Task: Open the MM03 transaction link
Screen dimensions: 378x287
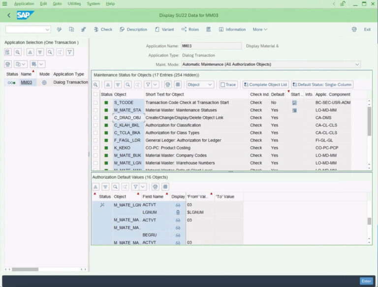Action: click(x=26, y=83)
